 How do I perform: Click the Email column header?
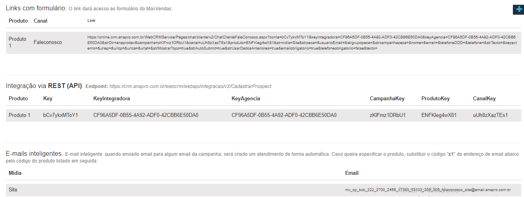[352, 173]
